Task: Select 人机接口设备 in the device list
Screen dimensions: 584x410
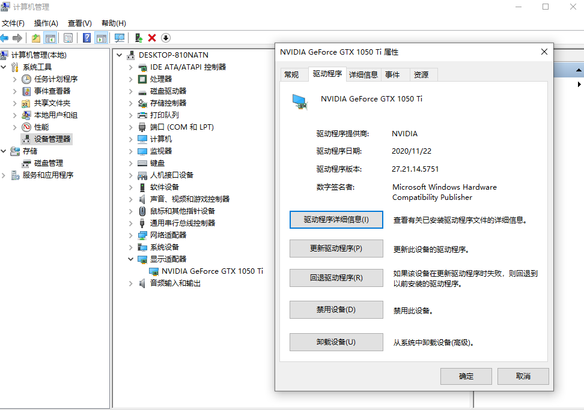Action: pyautogui.click(x=172, y=175)
